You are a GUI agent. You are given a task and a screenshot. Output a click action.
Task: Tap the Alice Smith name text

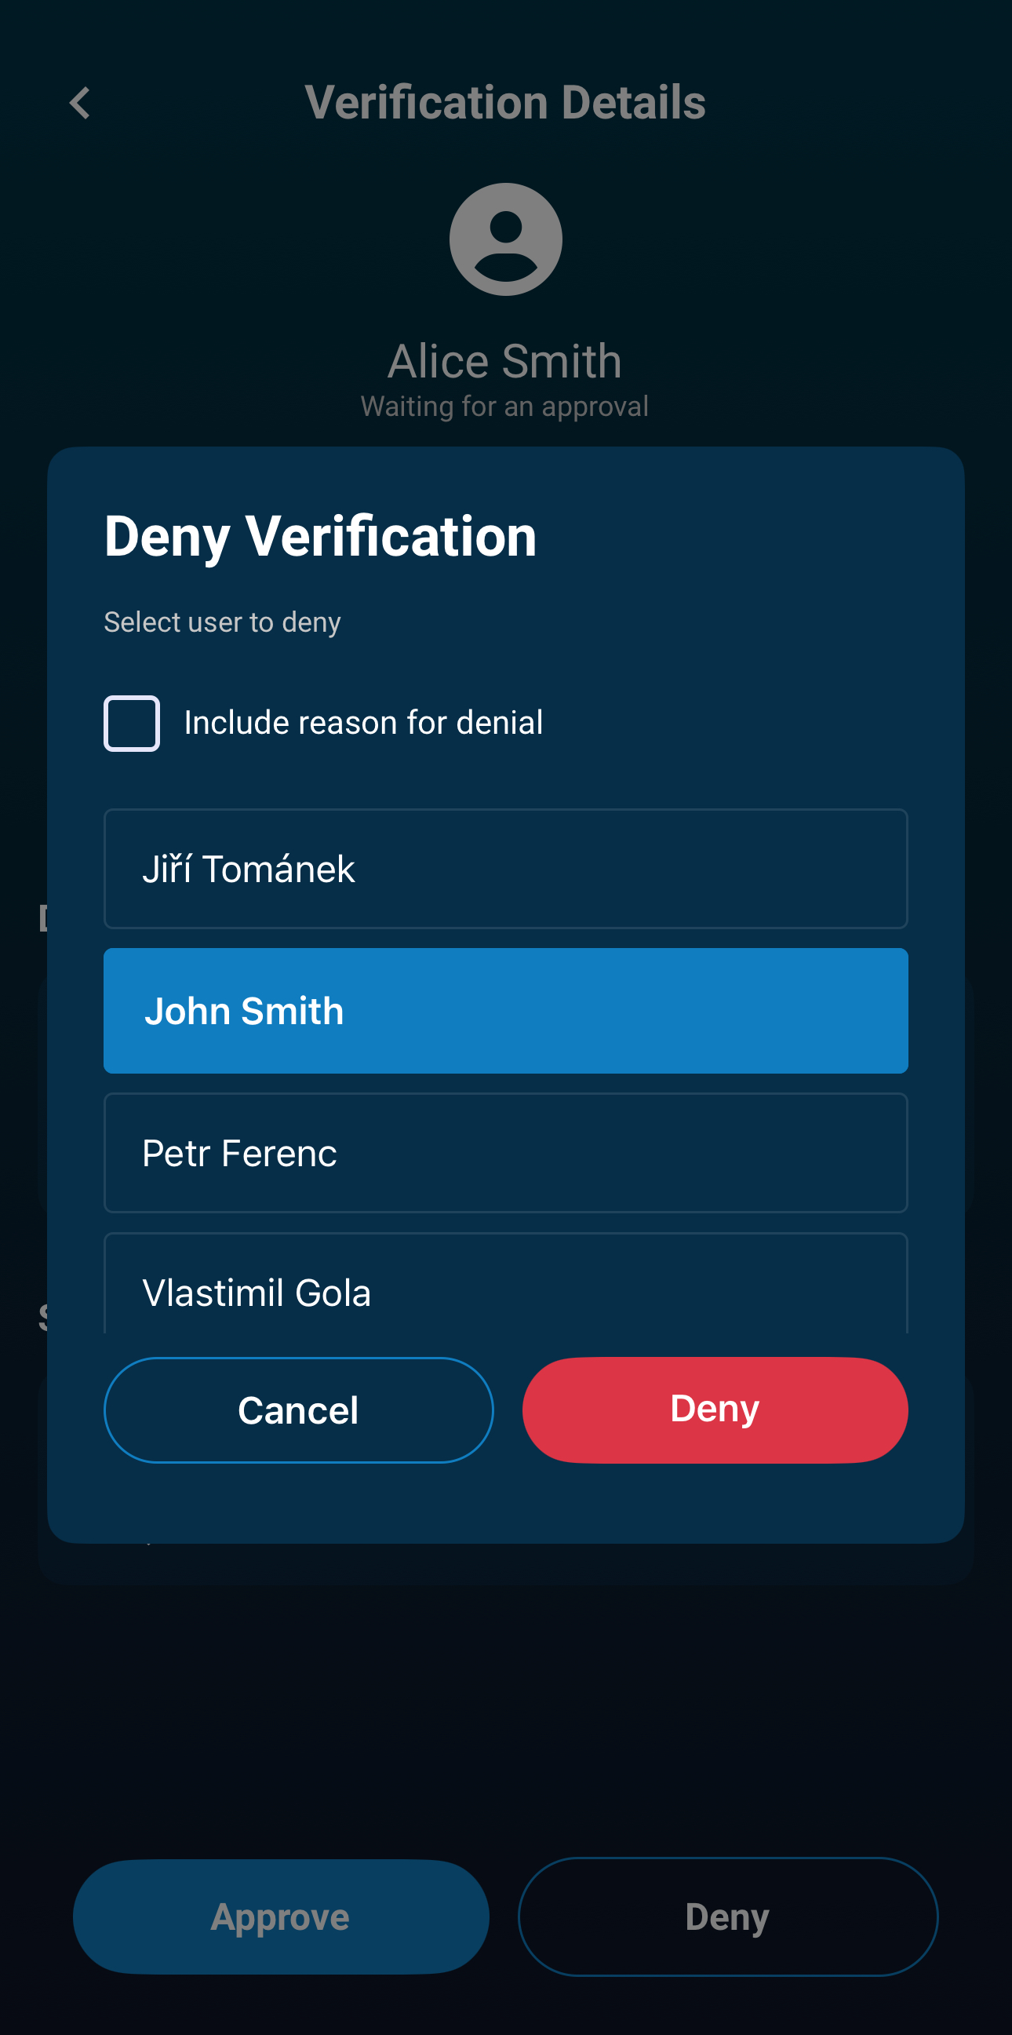coord(505,361)
